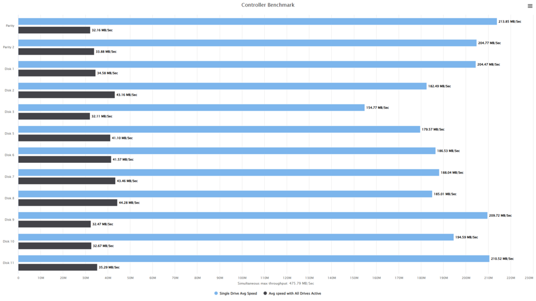
Task: Click the 230M x-axis tick label
Action: click(529, 278)
